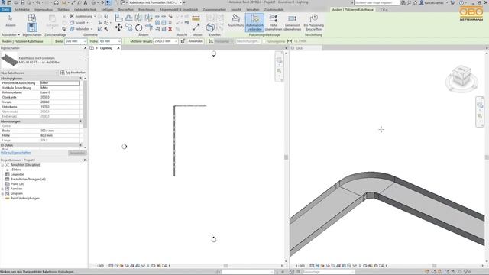Click the Eigenschaften properties icon in ribbon

[31, 27]
